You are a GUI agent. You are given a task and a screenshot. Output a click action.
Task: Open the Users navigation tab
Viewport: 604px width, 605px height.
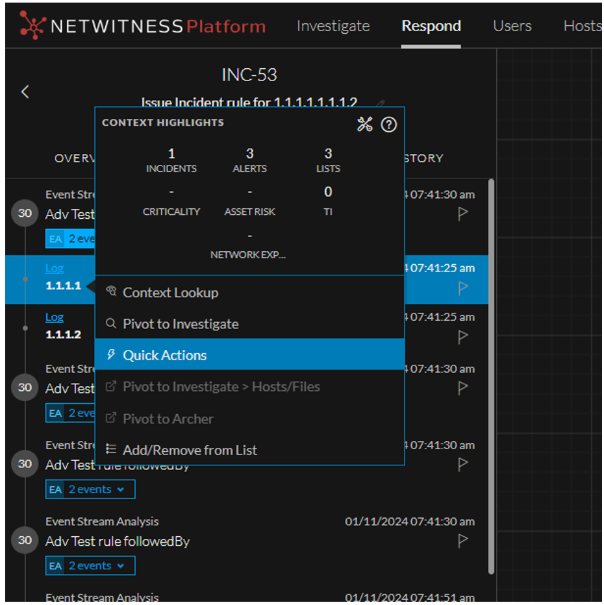pyautogui.click(x=512, y=26)
